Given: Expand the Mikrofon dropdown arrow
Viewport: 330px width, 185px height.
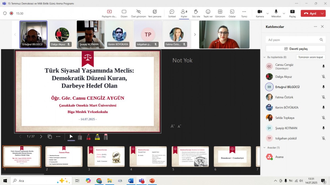Looking at the screenshot, I should (x=284, y=13).
